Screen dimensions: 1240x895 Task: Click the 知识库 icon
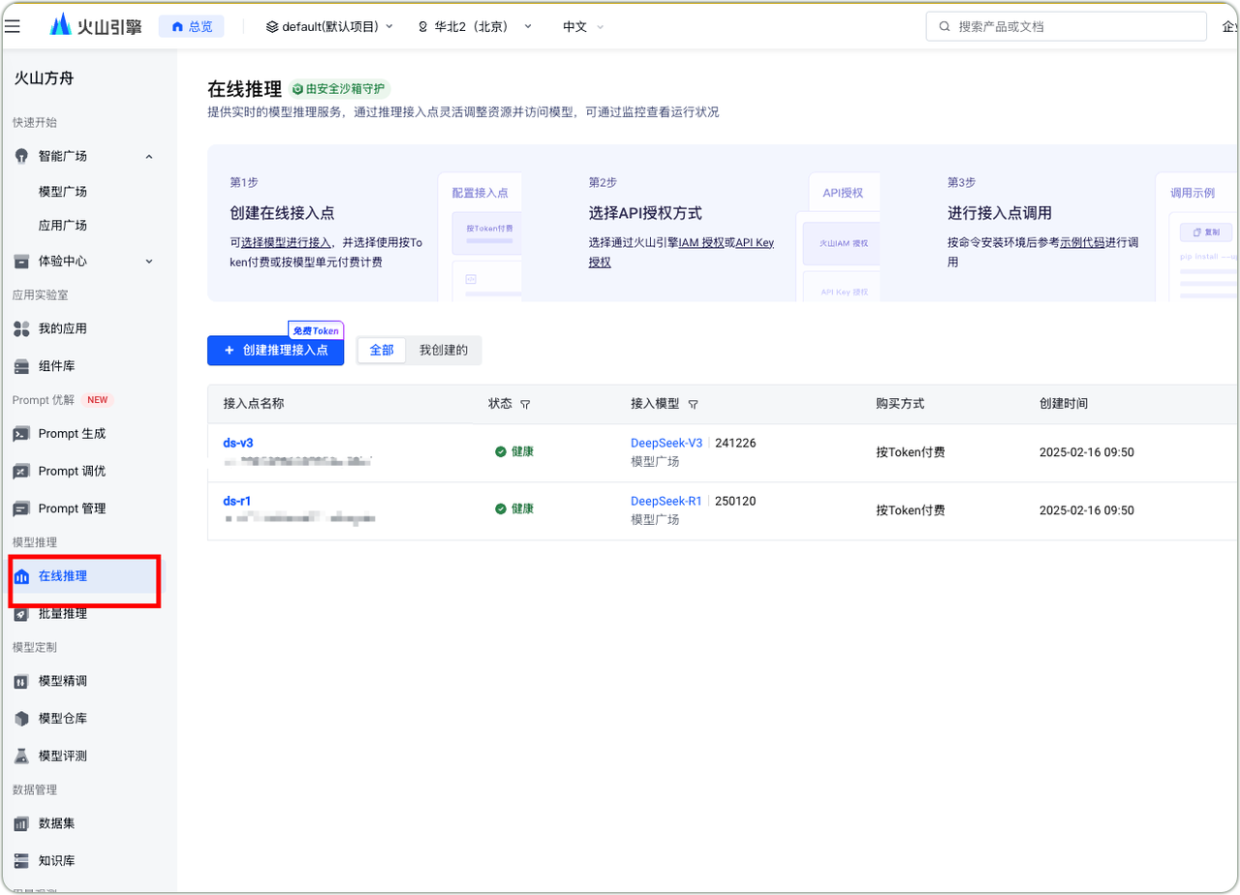tap(21, 860)
